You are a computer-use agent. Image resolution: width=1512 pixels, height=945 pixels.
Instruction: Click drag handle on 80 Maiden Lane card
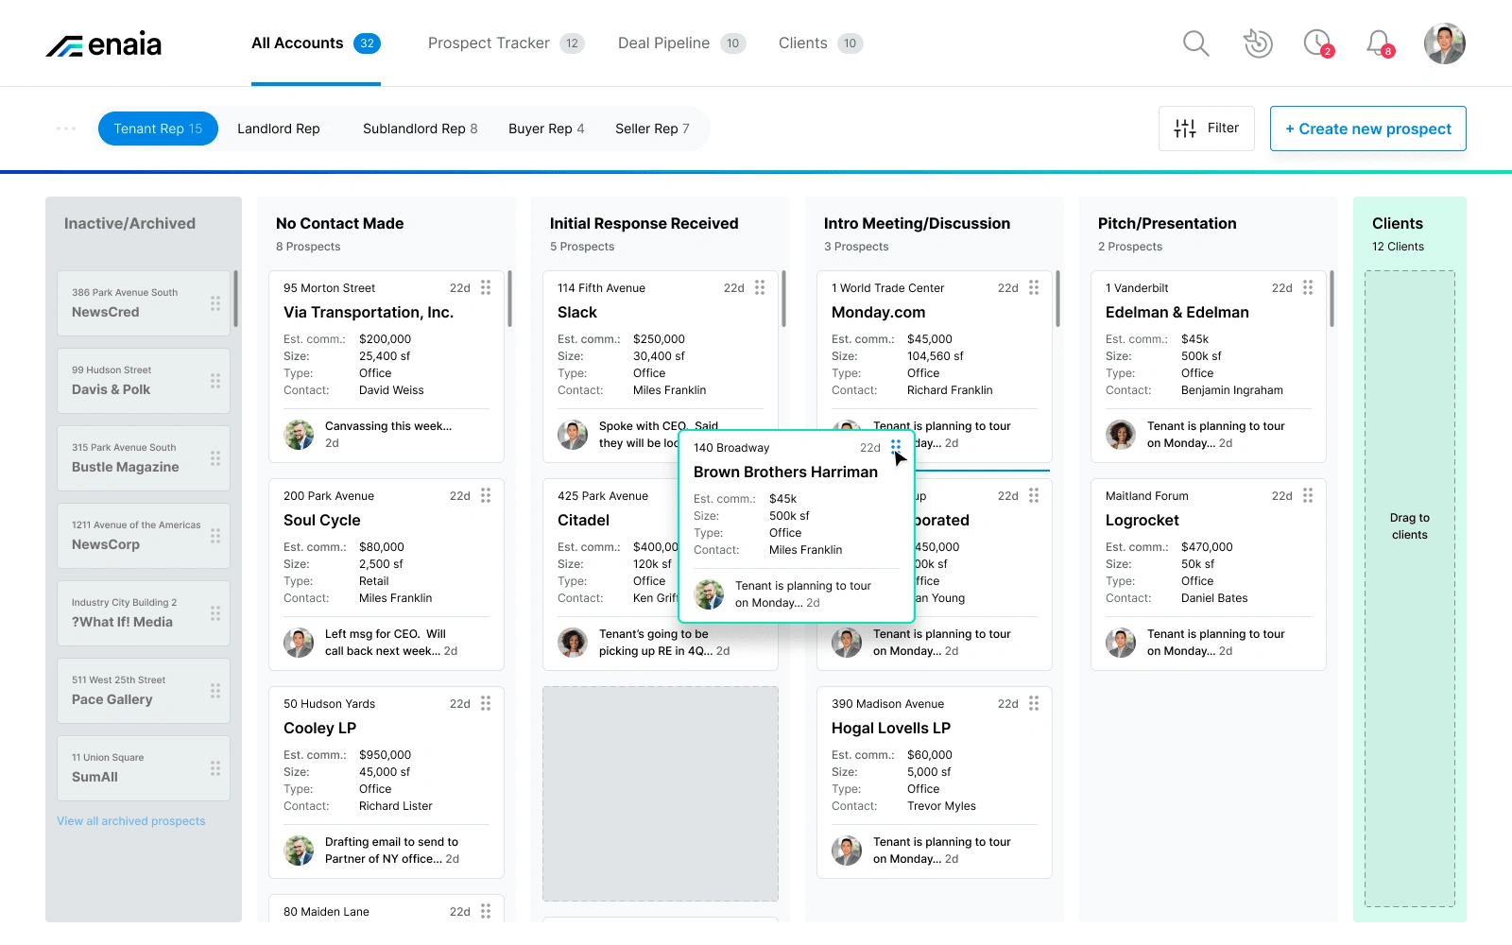tap(486, 911)
